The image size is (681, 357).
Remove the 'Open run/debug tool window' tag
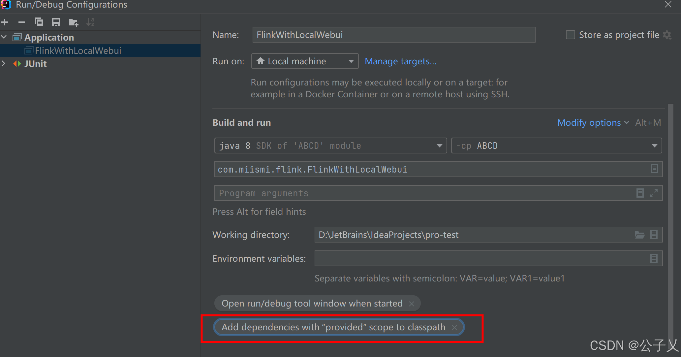click(x=412, y=304)
